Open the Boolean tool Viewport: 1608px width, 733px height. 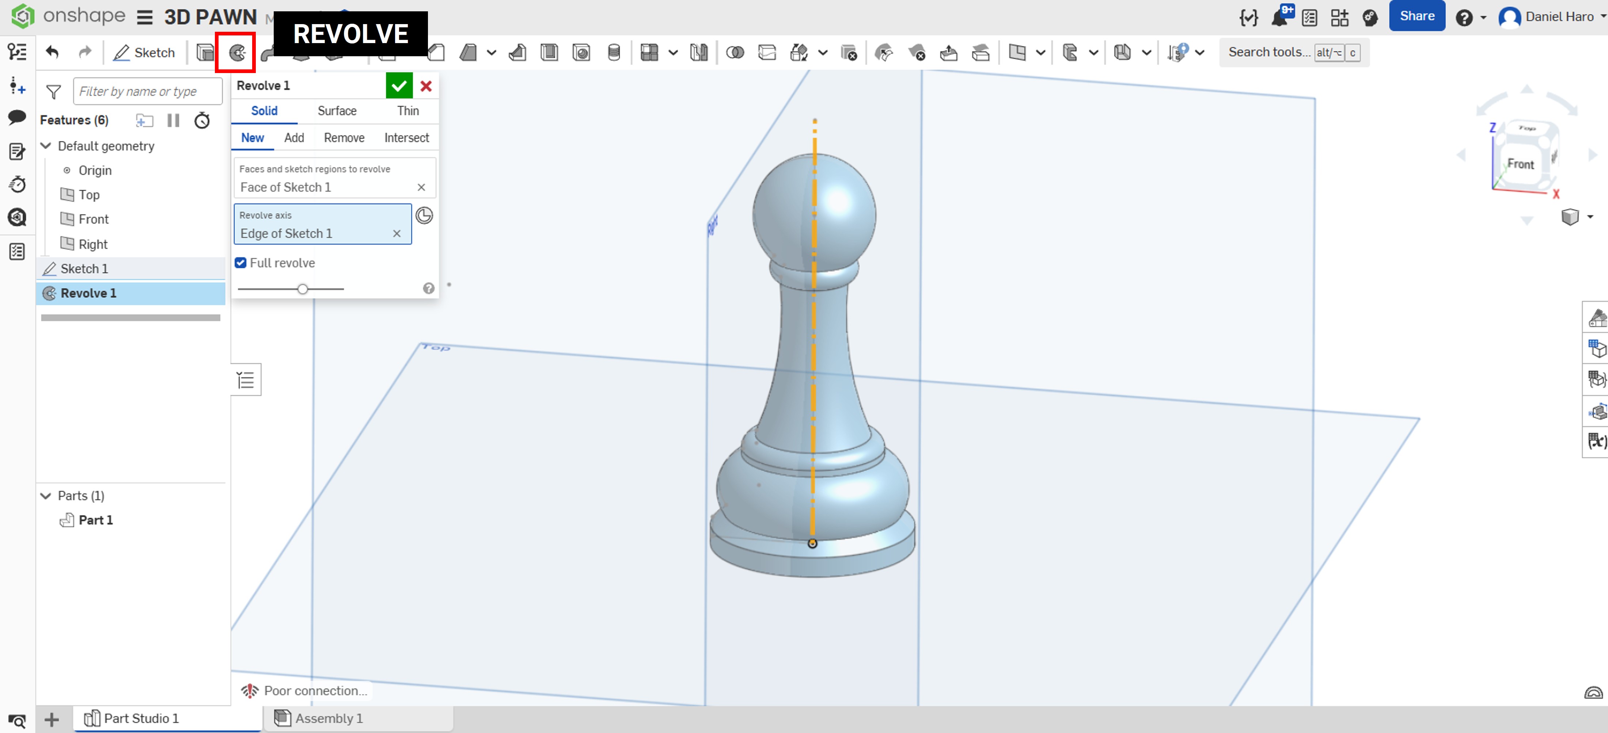point(735,53)
